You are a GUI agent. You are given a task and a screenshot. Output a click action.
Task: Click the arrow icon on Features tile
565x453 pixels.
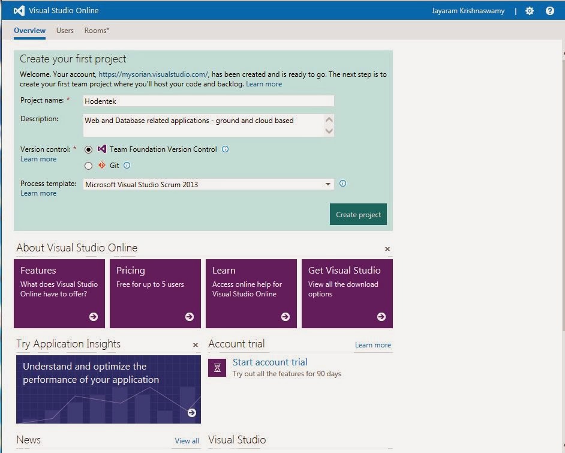[94, 316]
